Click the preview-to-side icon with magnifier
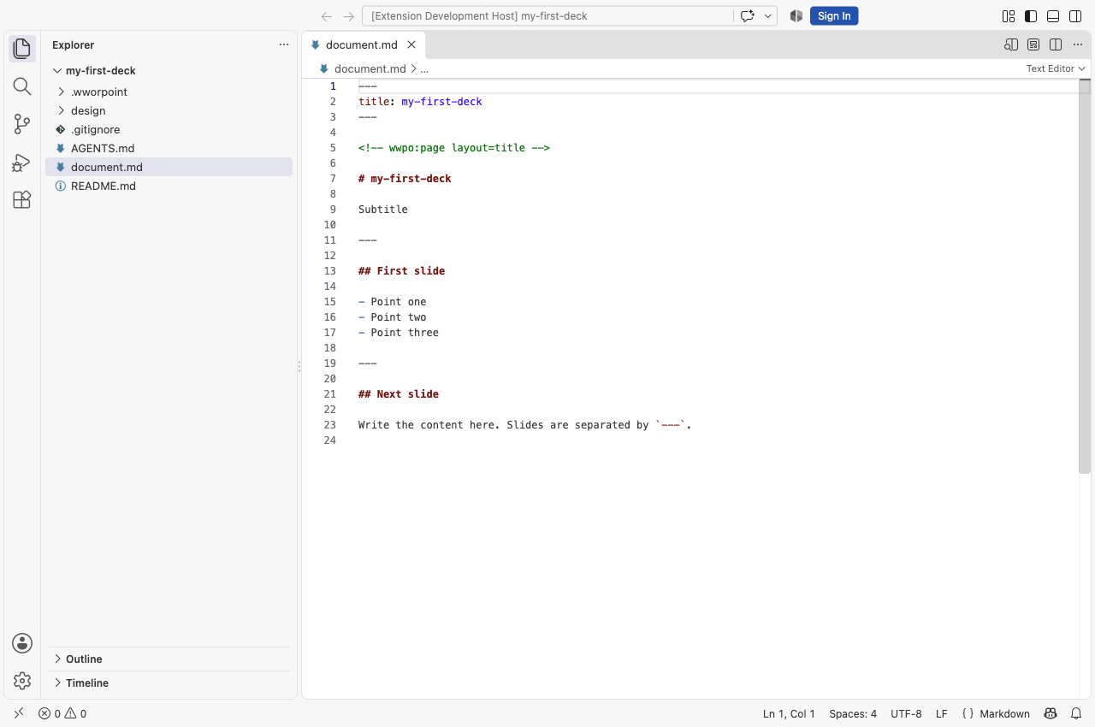The width and height of the screenshot is (1095, 727). [1011, 44]
